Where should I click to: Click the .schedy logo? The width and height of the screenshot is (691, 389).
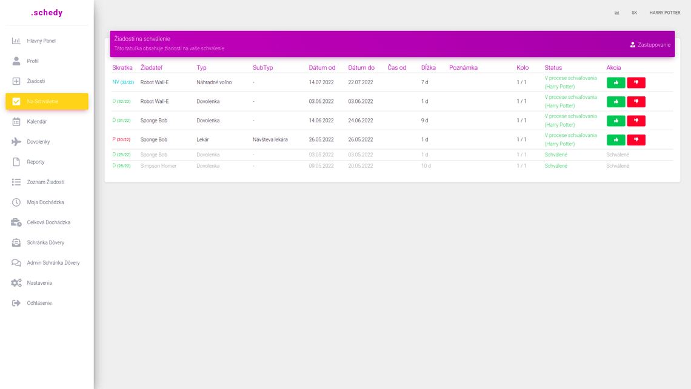[x=47, y=13]
